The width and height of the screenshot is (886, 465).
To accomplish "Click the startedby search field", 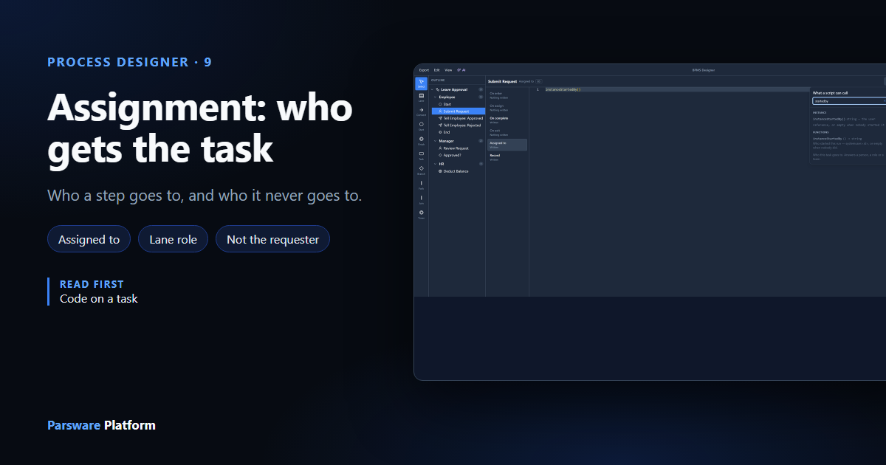I will (x=849, y=101).
